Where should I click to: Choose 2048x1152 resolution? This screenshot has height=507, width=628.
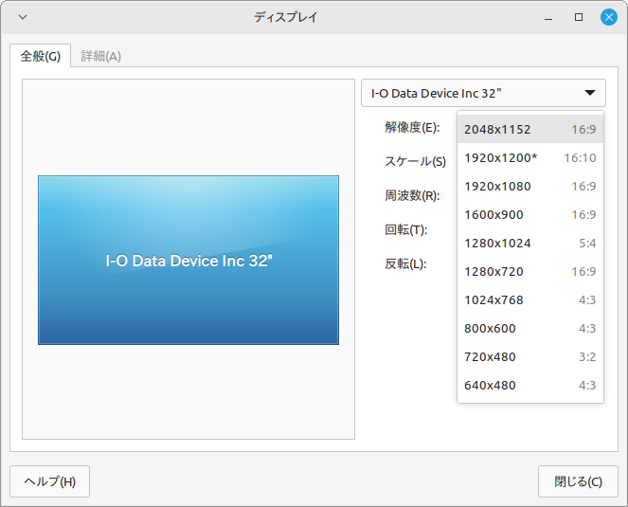tap(529, 129)
